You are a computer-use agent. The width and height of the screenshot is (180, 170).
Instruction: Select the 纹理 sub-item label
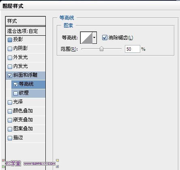click(24, 93)
